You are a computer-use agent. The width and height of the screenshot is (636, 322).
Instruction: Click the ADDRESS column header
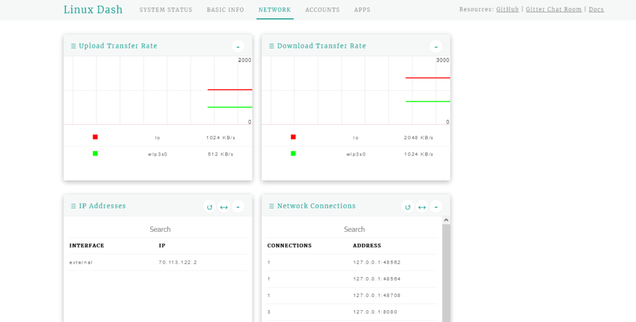click(x=367, y=246)
